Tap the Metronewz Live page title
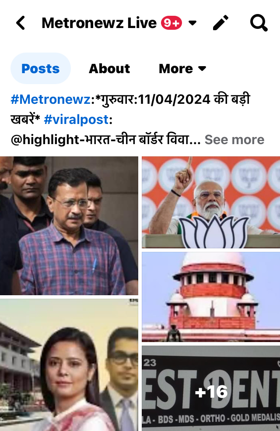The width and height of the screenshot is (280, 431). pyautogui.click(x=99, y=23)
